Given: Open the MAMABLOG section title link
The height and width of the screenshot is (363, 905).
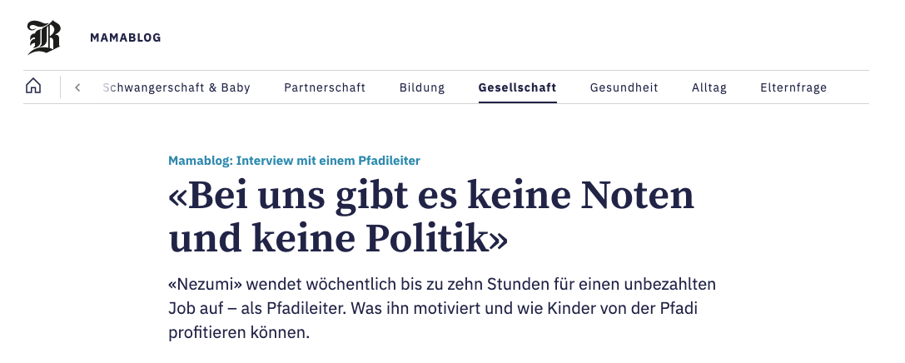Looking at the screenshot, I should 125,37.
